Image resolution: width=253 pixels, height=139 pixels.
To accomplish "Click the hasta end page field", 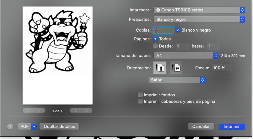I will coord(213,46).
